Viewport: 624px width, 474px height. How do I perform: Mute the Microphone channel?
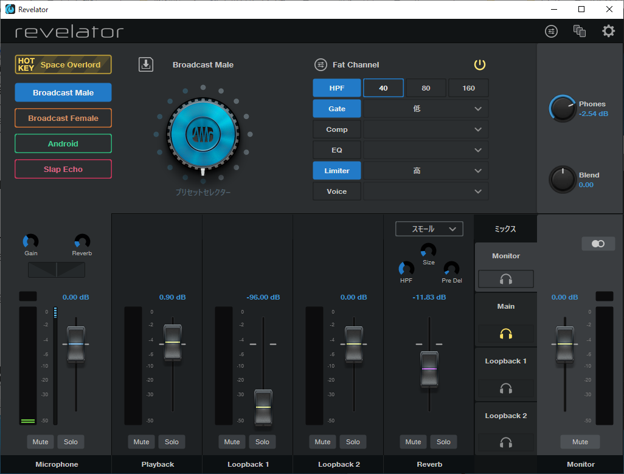pyautogui.click(x=40, y=442)
